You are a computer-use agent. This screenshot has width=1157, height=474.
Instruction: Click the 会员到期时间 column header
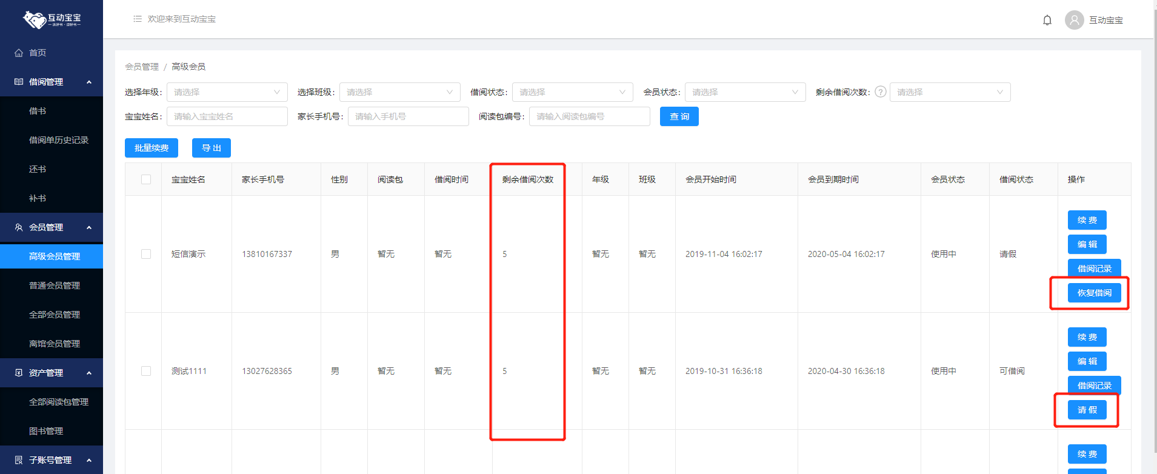(833, 179)
